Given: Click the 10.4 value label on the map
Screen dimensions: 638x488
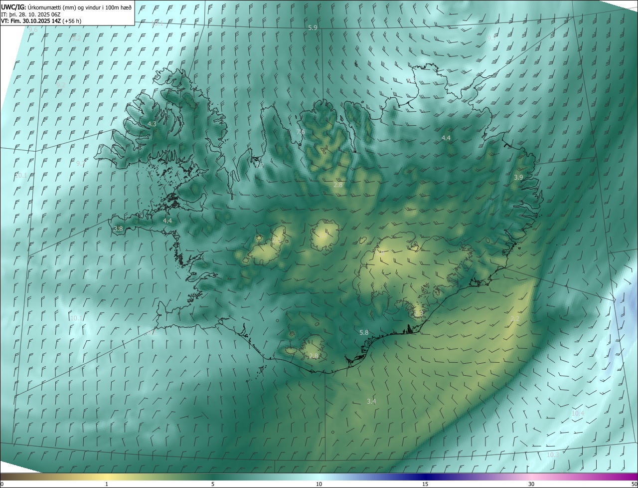Looking at the screenshot, I should click(x=578, y=413).
